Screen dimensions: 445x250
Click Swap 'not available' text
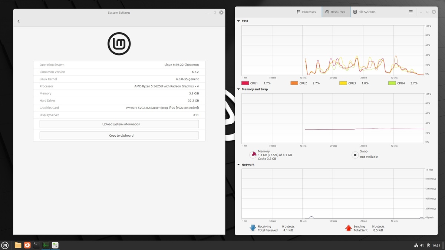[369, 157]
